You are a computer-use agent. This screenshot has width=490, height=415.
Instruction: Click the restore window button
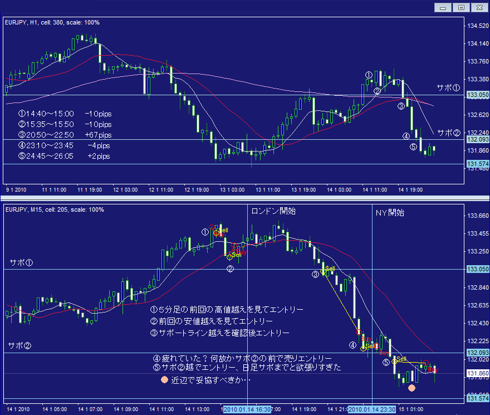tap(461, 7)
